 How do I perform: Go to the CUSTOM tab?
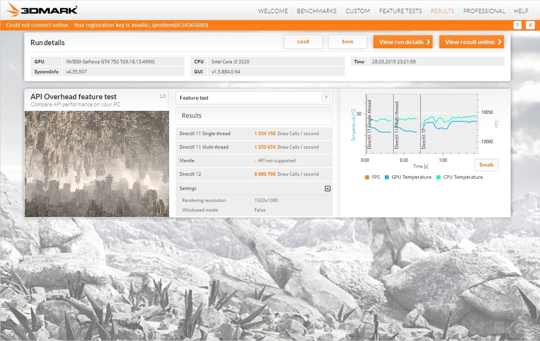coord(357,11)
